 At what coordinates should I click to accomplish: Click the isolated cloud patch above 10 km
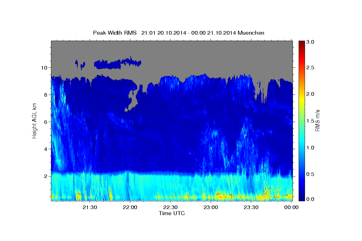point(117,63)
